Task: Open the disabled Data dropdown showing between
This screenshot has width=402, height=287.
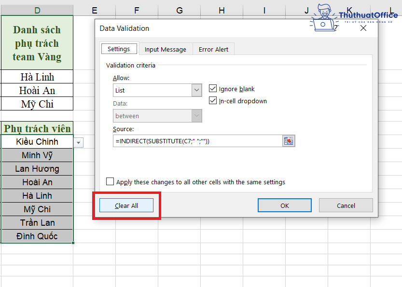Action: 196,116
